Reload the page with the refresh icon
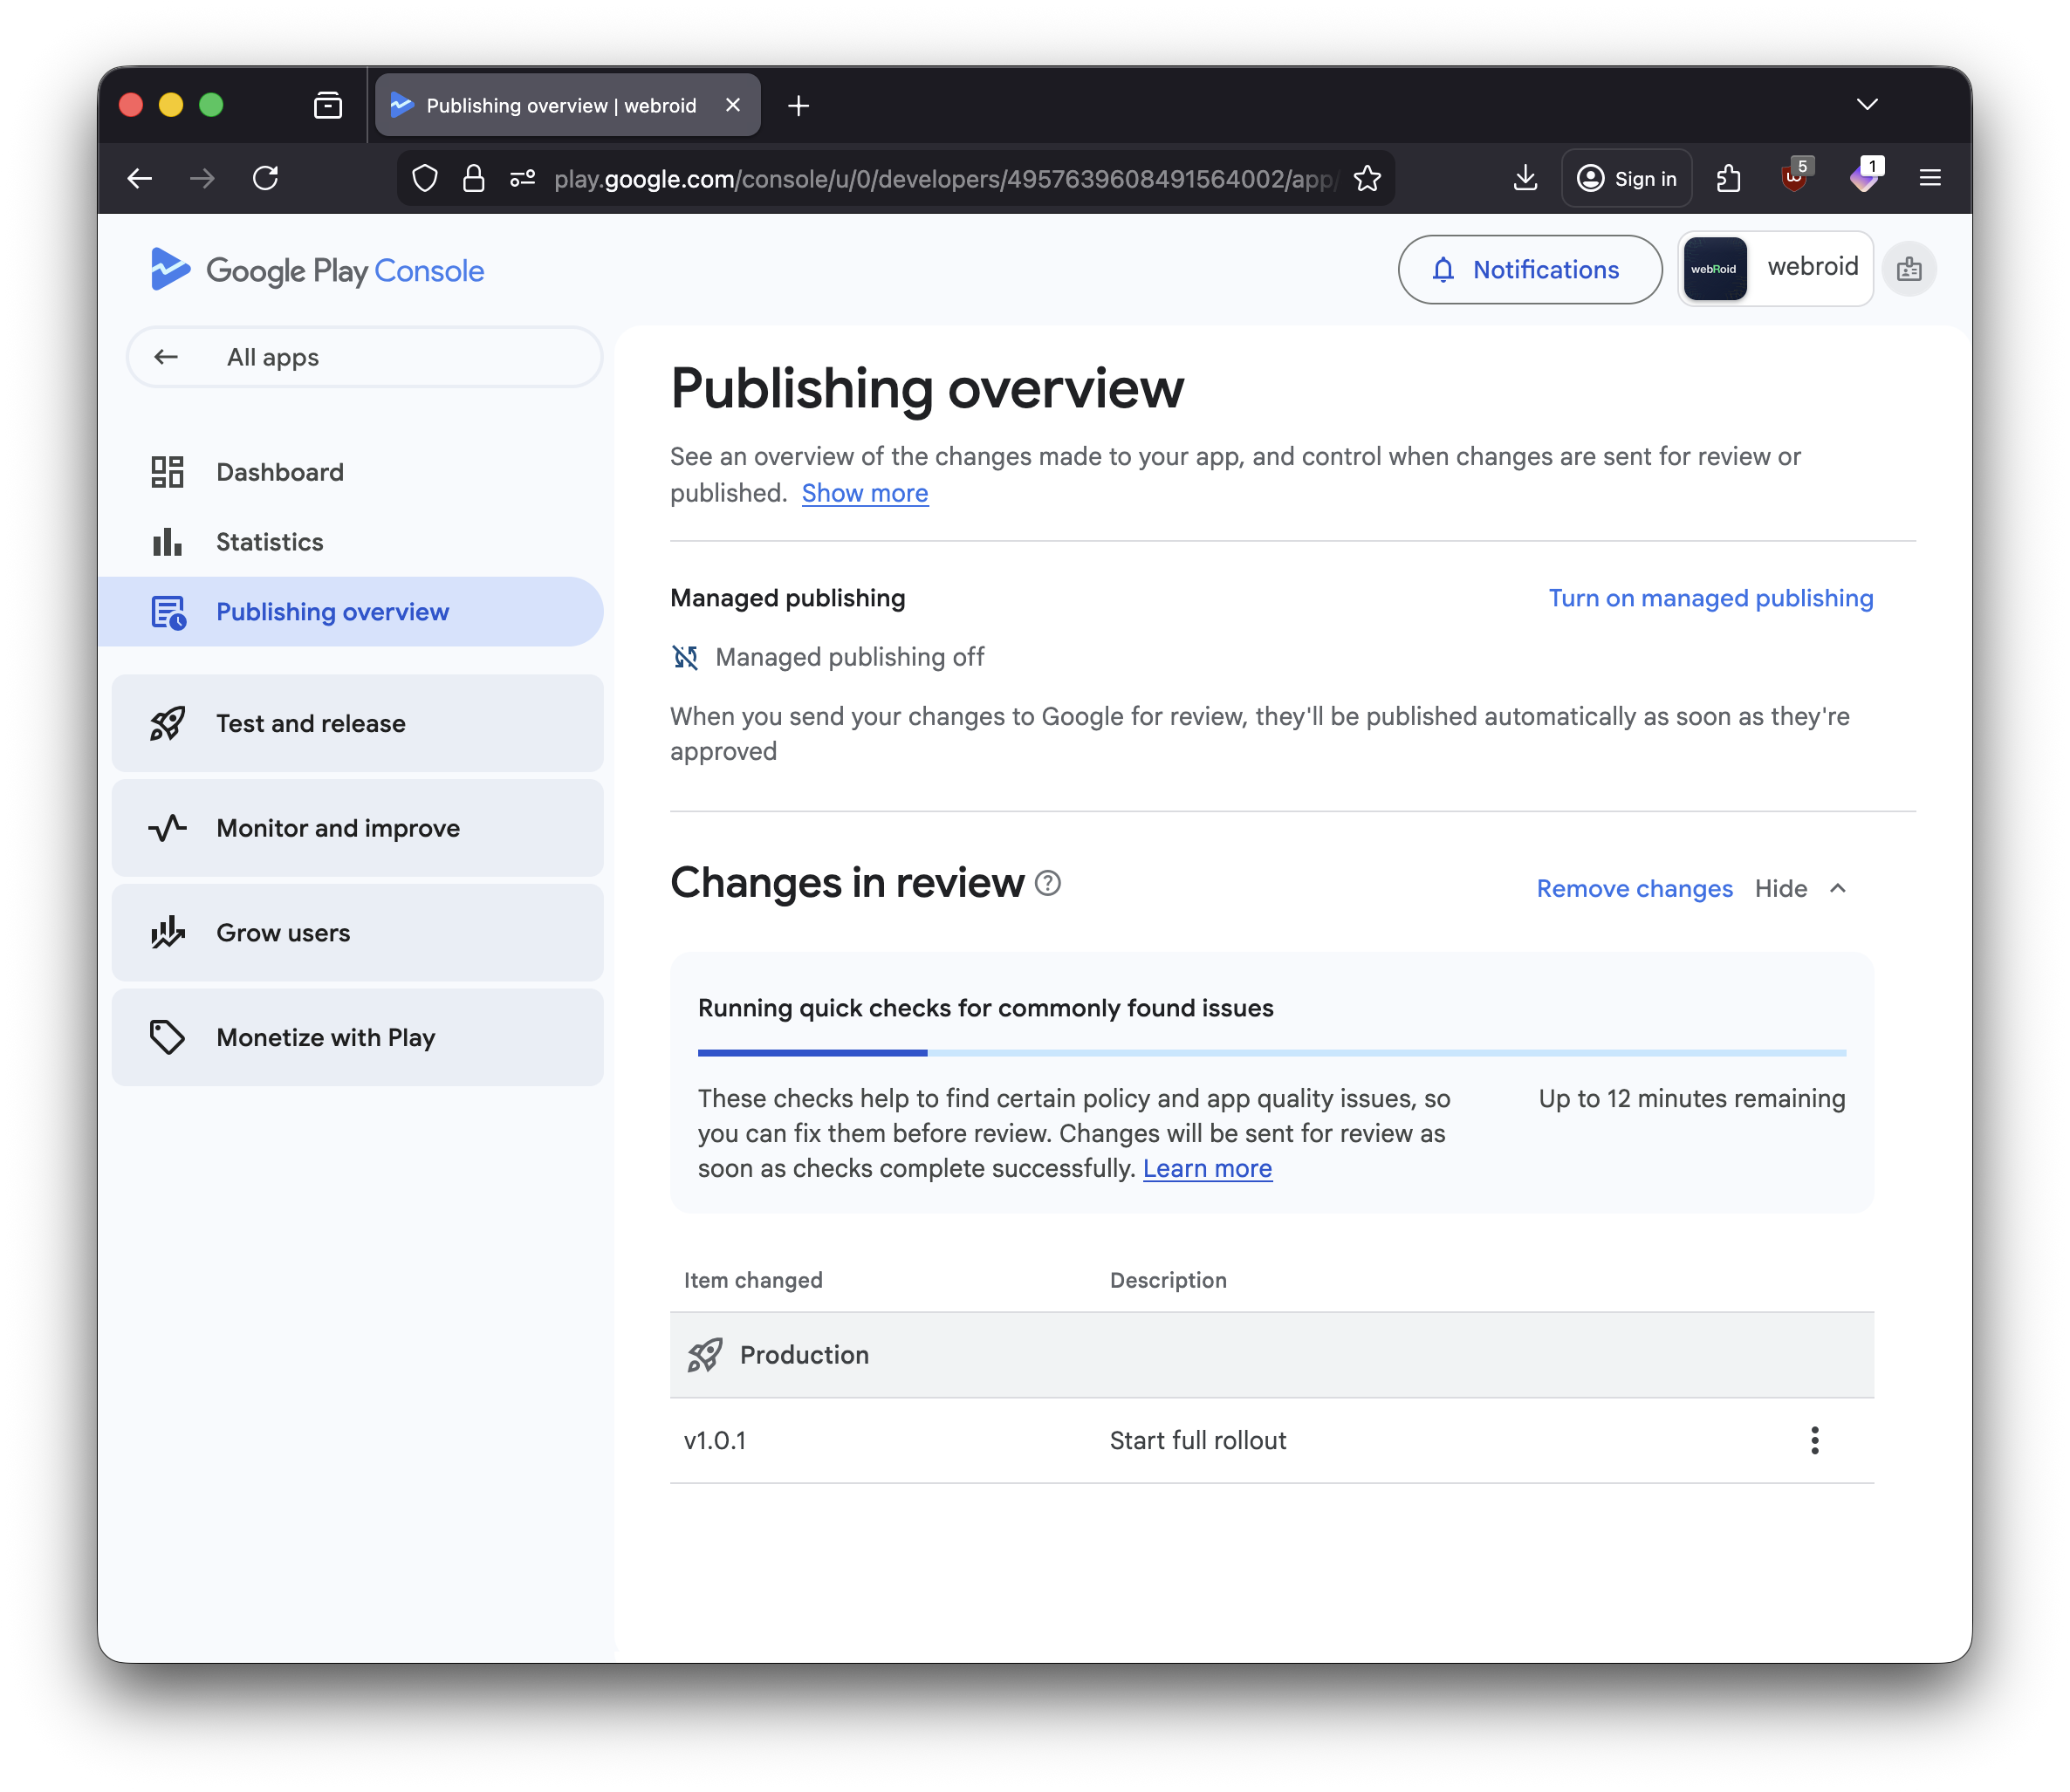This screenshot has width=2070, height=1792. [265, 178]
